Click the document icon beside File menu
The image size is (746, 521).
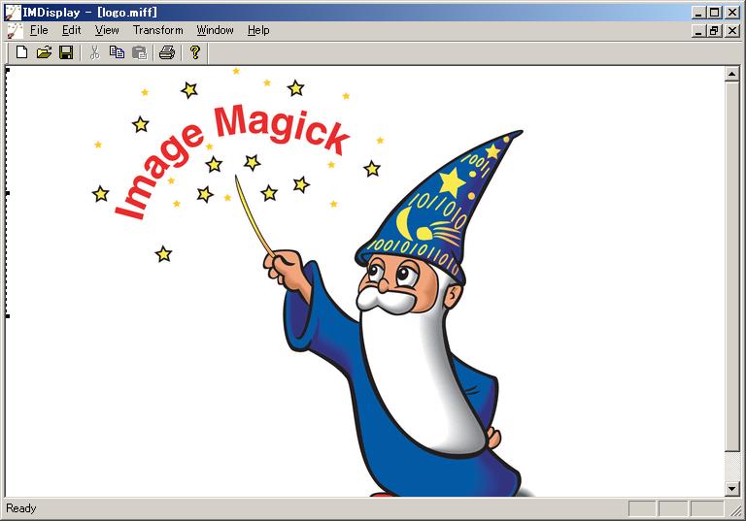tap(15, 31)
